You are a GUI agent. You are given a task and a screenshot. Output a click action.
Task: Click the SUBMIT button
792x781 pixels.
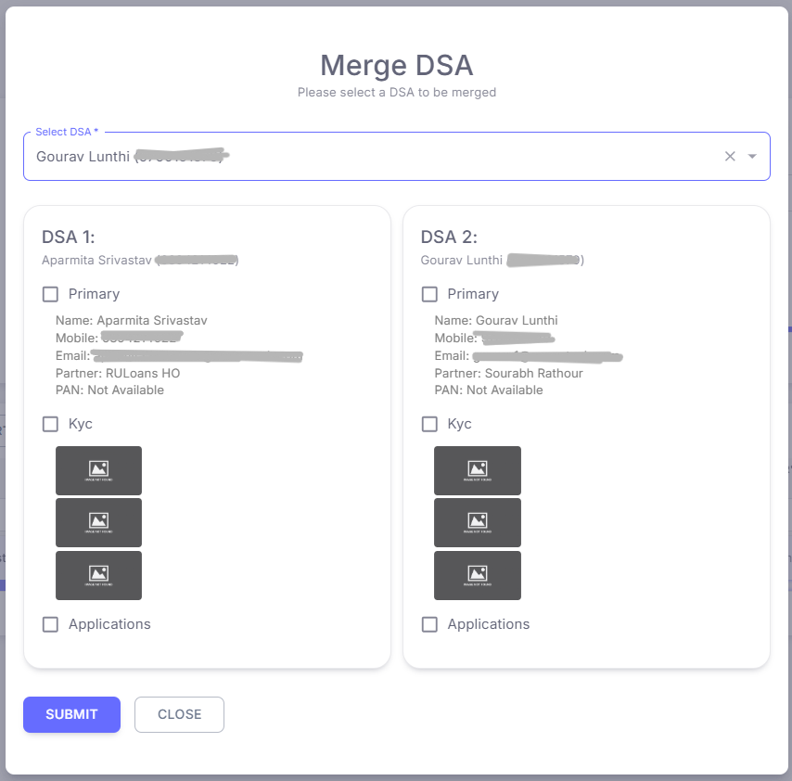coord(71,714)
